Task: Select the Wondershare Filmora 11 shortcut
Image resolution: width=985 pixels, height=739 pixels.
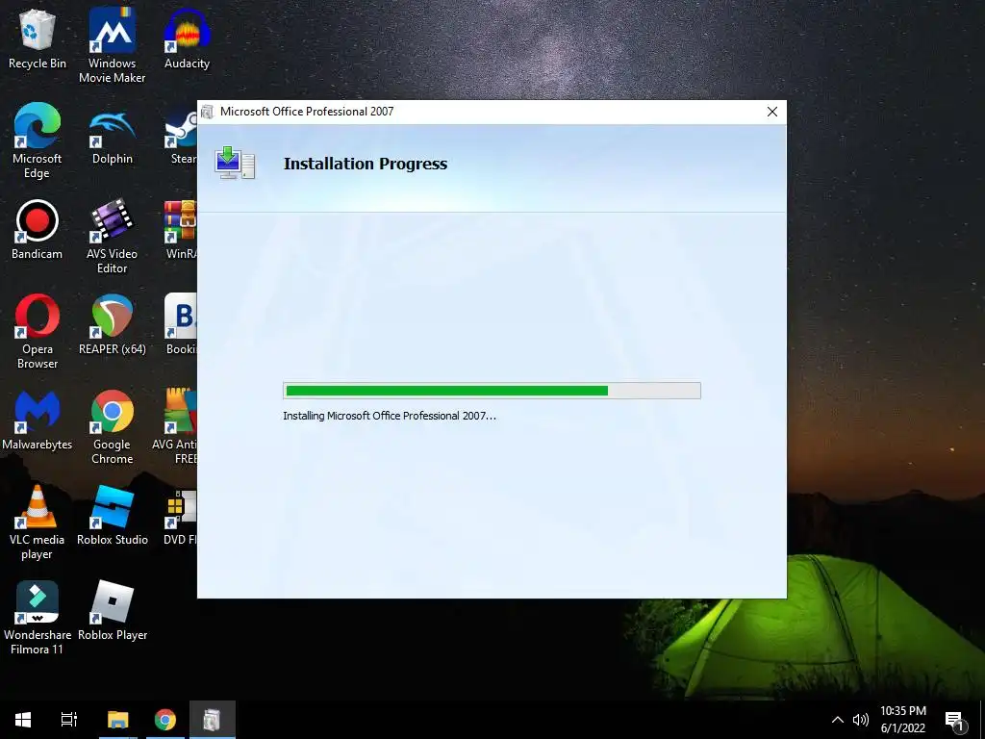Action: click(x=38, y=618)
